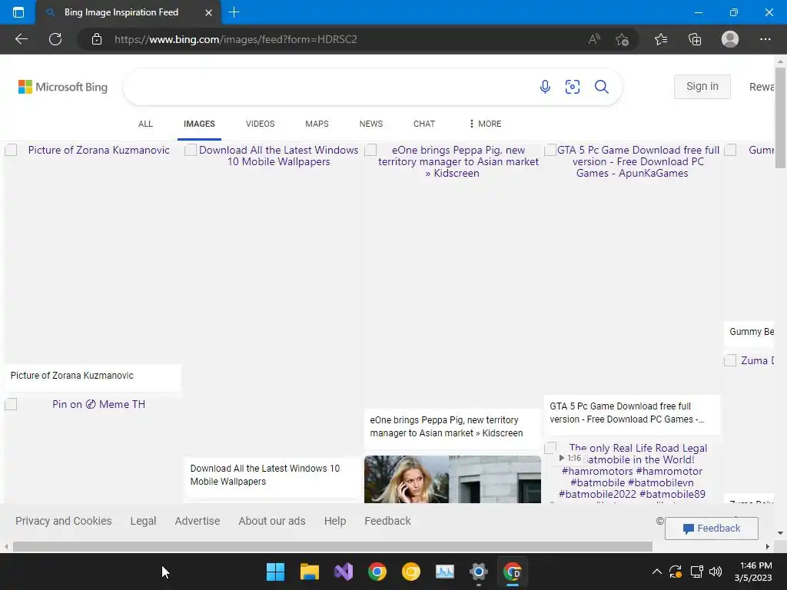The height and width of the screenshot is (590, 787).
Task: Check box beside Pin on Meme TH
Action: tap(11, 404)
